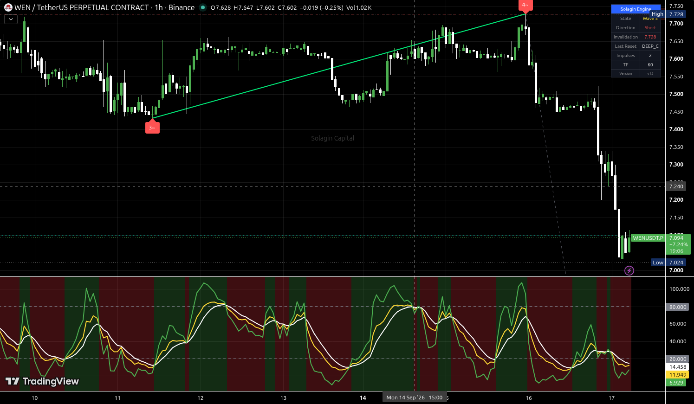Click the red Invalidation value 7.728
This screenshot has height=404, width=694.
pyautogui.click(x=650, y=37)
